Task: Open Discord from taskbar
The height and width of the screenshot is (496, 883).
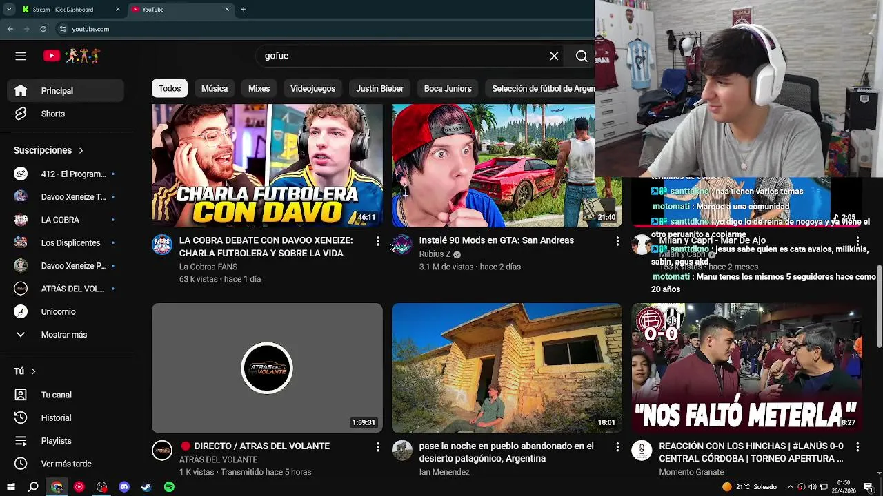Action: point(124,487)
